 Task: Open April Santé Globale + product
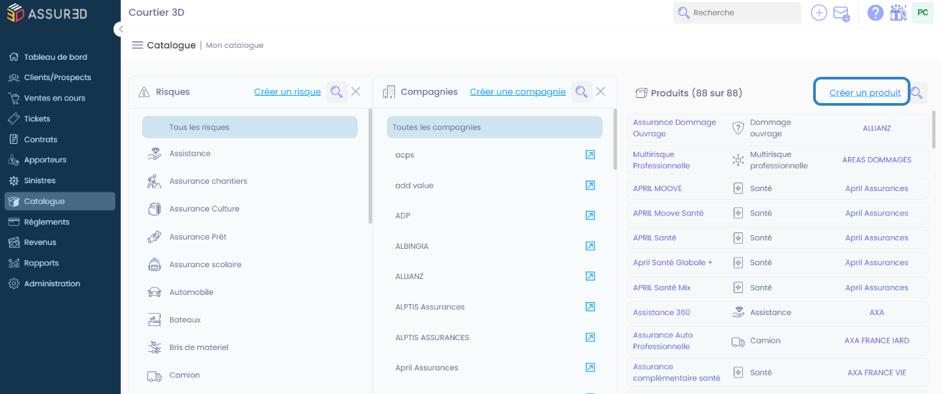coord(672,263)
